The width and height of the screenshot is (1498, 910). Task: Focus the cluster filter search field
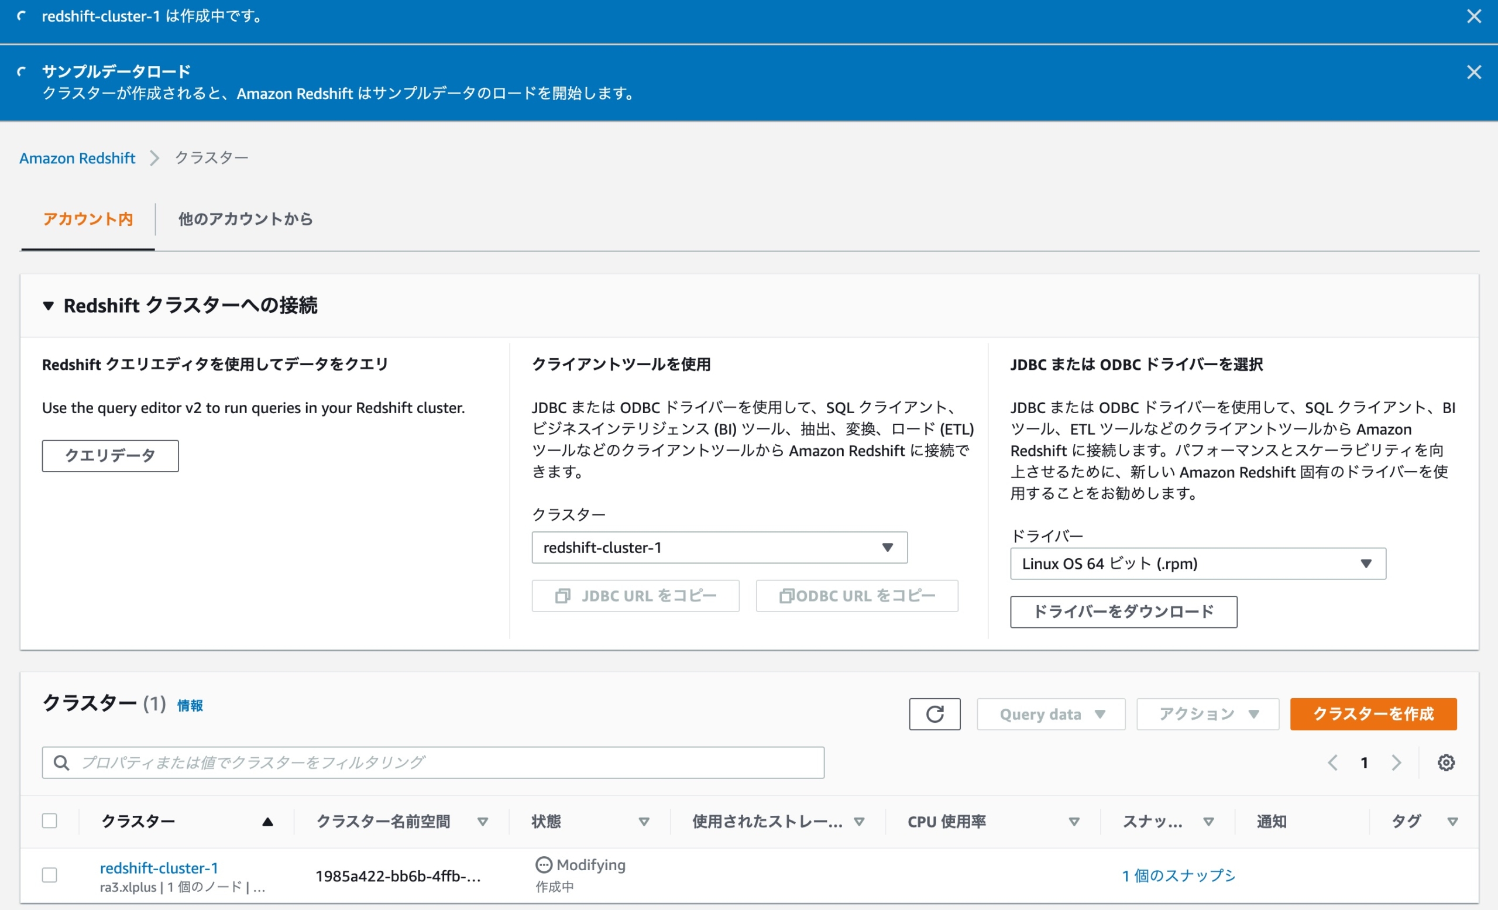(x=433, y=763)
